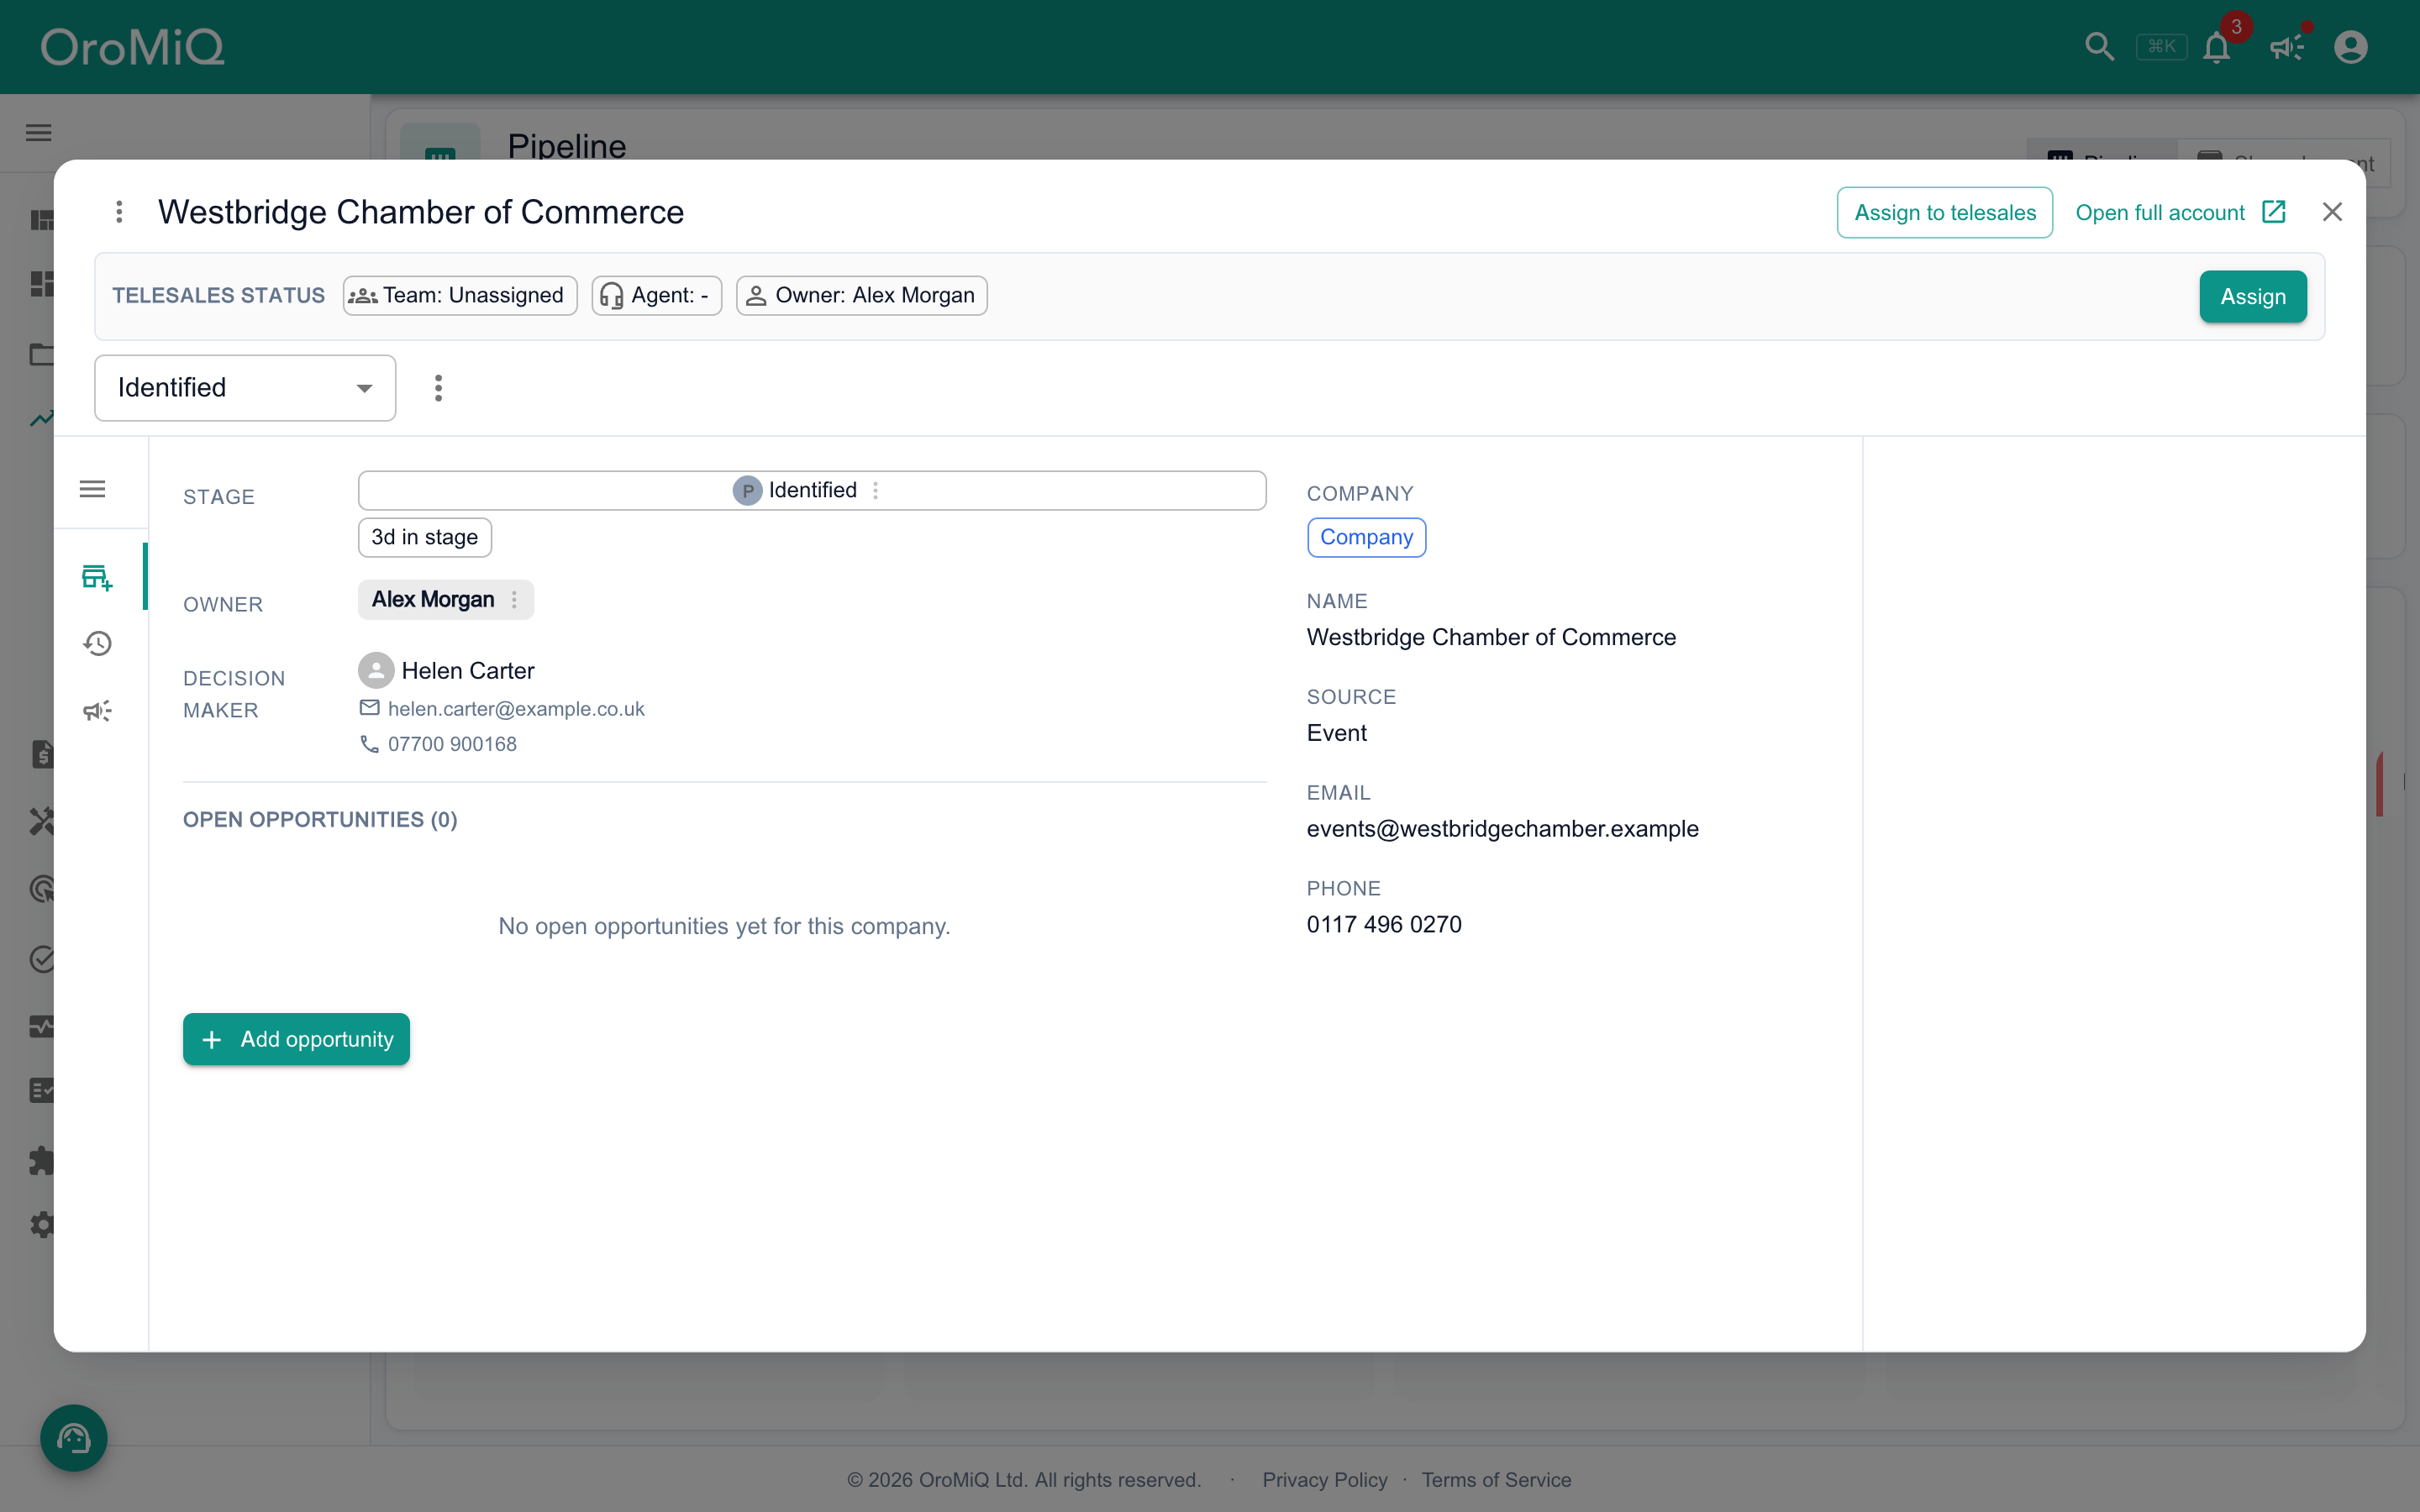Screen dimensions: 2420x1512
Task: Click the Helen Carter avatar icon
Action: click(376, 670)
